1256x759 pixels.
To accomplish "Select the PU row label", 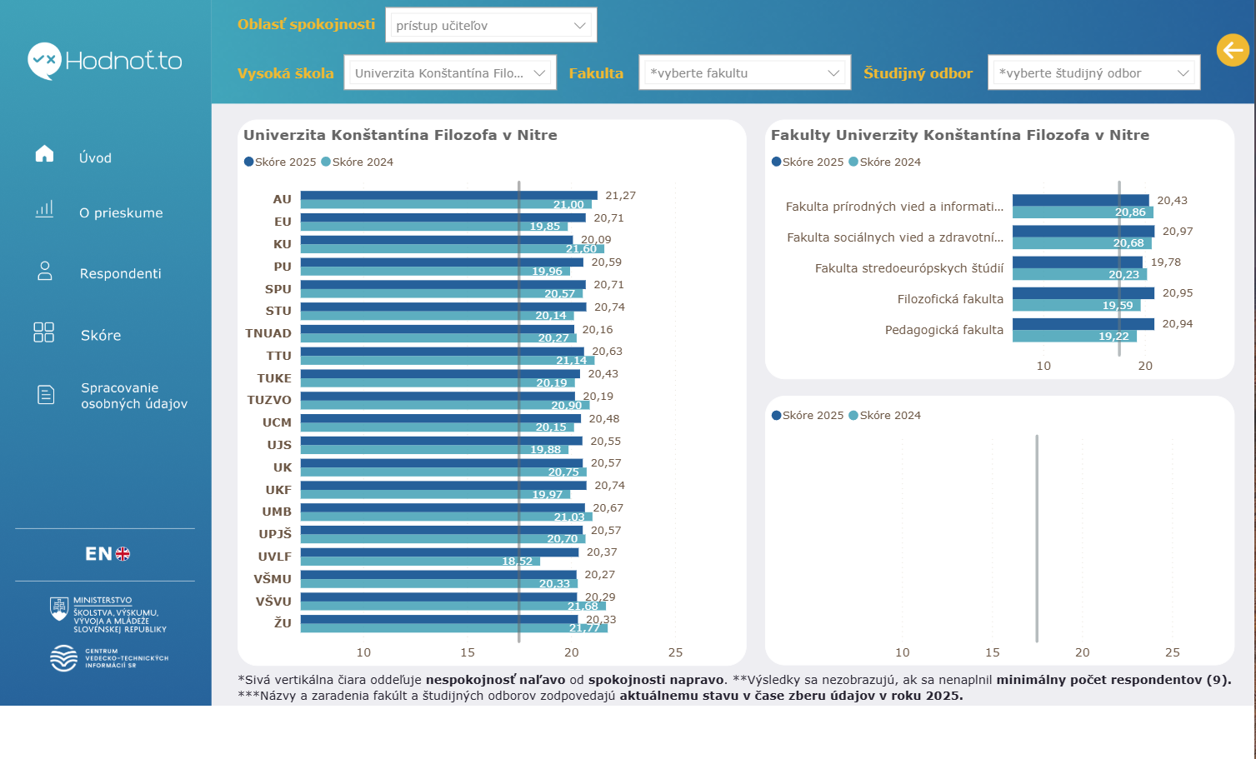I will point(283,267).
